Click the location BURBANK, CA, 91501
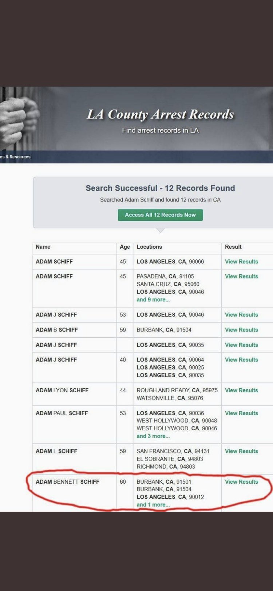This screenshot has height=591, width=273. click(164, 482)
